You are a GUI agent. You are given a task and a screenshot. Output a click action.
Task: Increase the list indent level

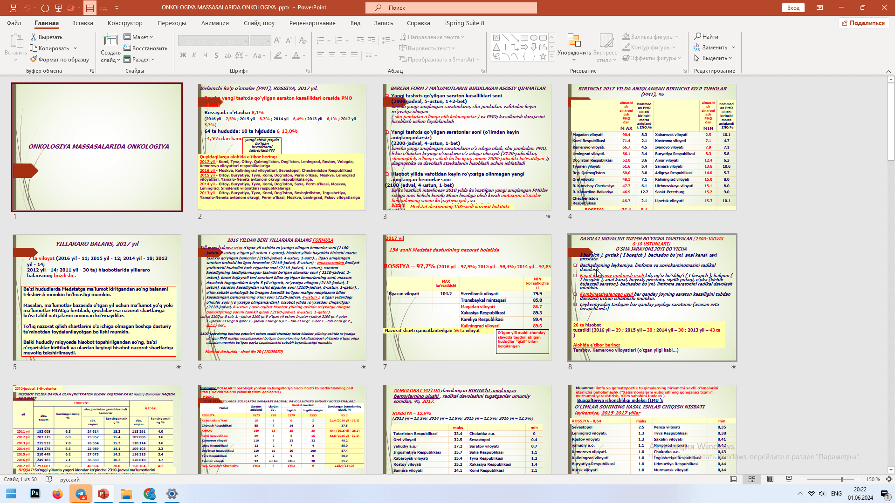coord(372,41)
